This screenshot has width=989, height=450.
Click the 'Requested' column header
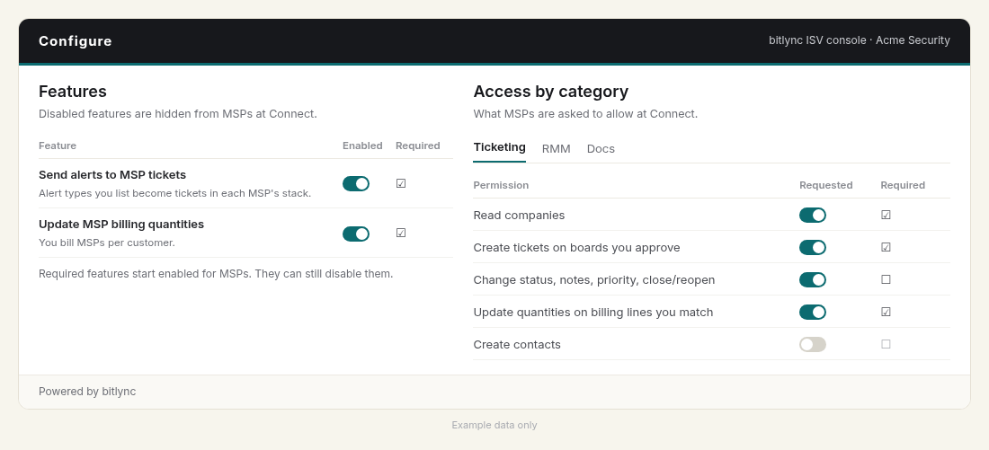tap(825, 185)
